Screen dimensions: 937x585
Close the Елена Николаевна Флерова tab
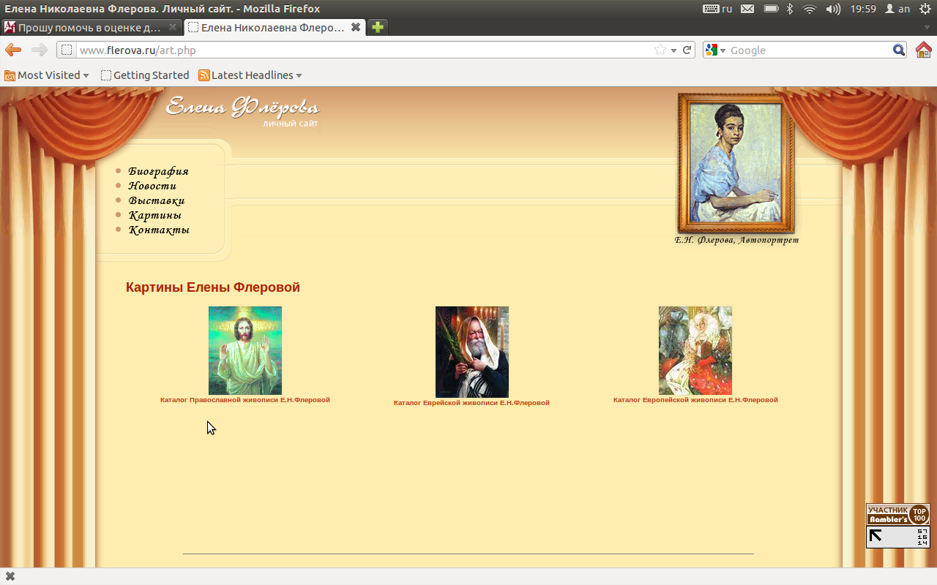[356, 27]
